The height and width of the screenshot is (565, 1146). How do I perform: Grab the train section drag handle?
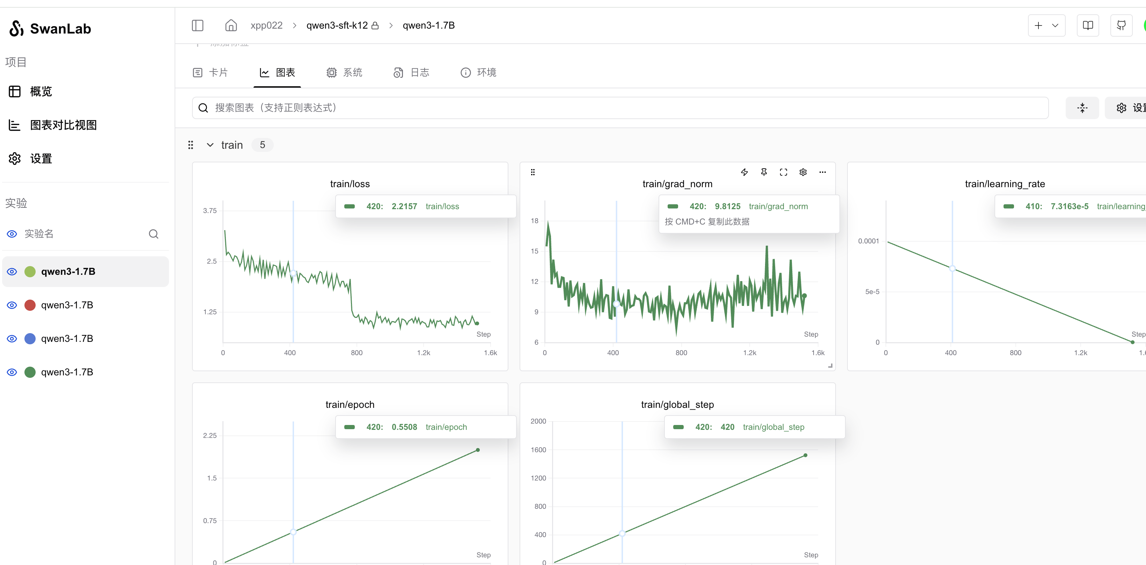190,145
